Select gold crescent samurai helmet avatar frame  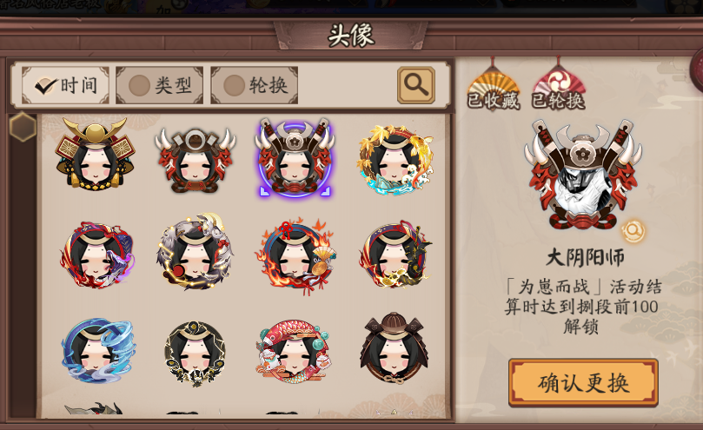[x=95, y=155]
